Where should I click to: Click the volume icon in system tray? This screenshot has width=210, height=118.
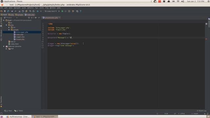tap(183, 1)
